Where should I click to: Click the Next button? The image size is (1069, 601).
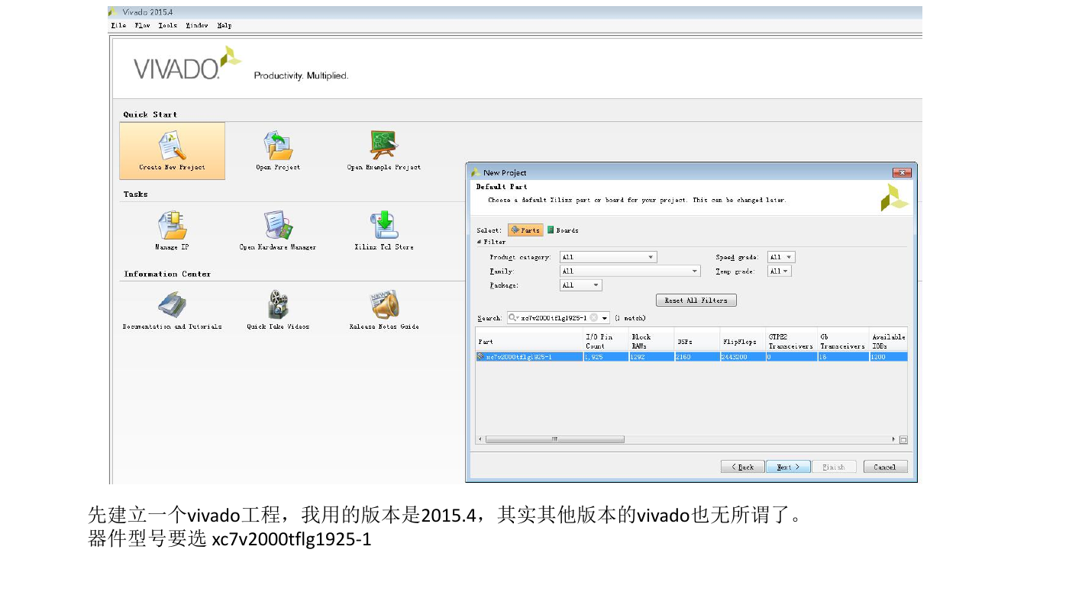788,467
